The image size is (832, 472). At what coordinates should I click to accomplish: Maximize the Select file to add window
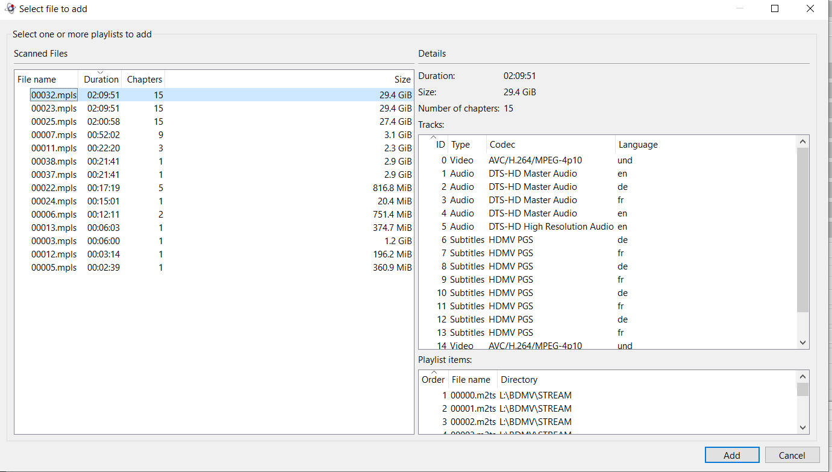775,8
